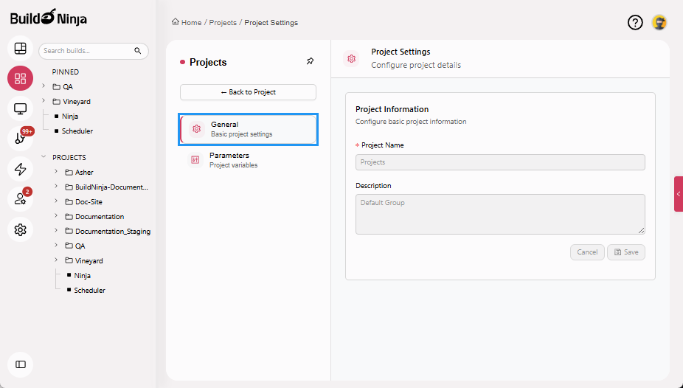Open pinned Scheduler tree item
Image resolution: width=683 pixels, height=388 pixels.
77,131
